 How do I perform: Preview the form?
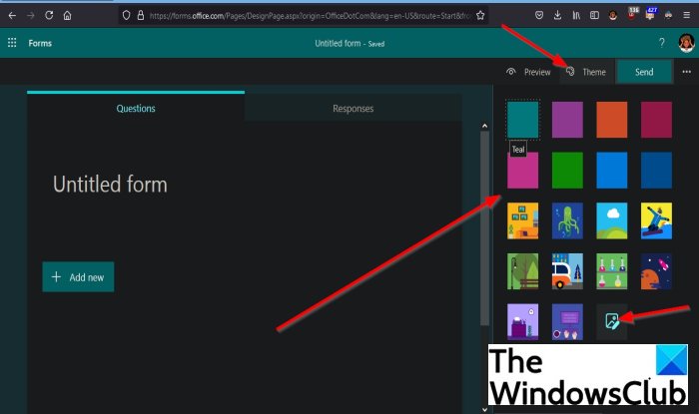pos(528,72)
